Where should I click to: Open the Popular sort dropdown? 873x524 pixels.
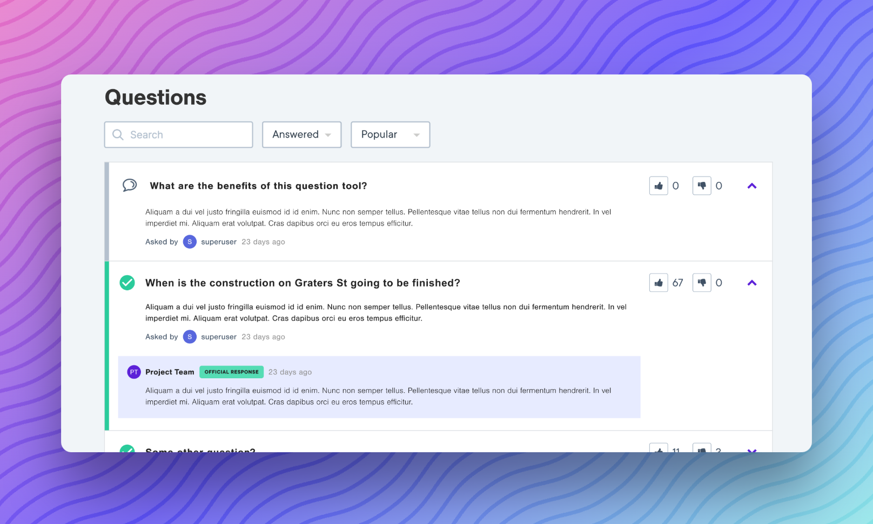click(x=390, y=134)
